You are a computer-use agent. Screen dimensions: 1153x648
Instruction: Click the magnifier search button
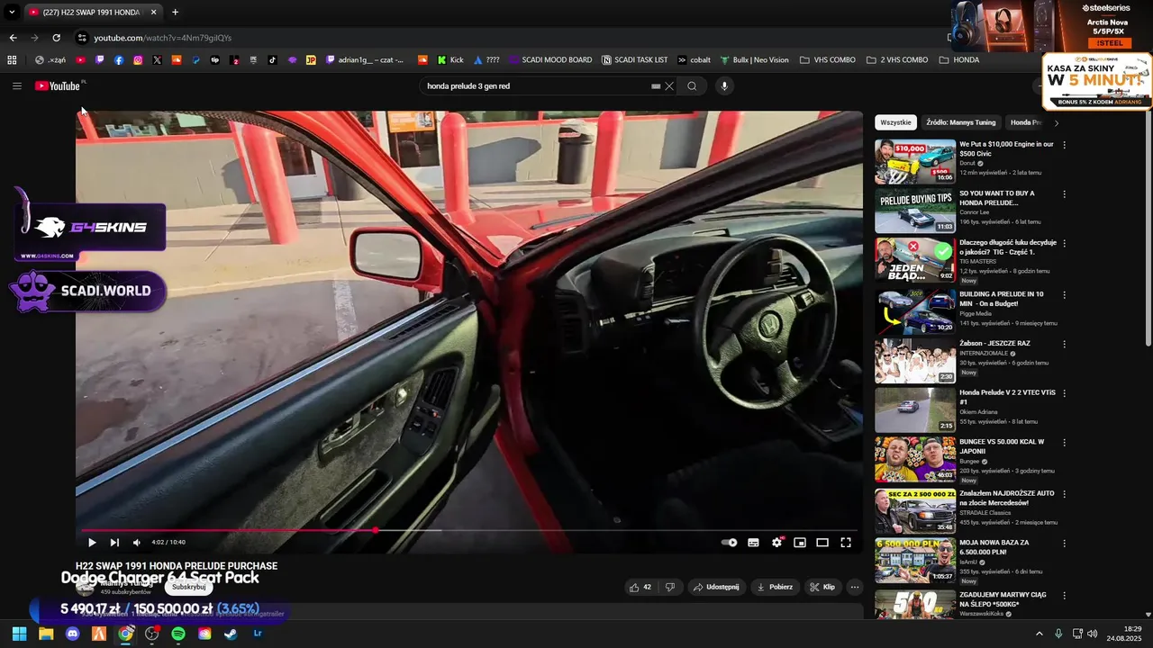click(692, 86)
